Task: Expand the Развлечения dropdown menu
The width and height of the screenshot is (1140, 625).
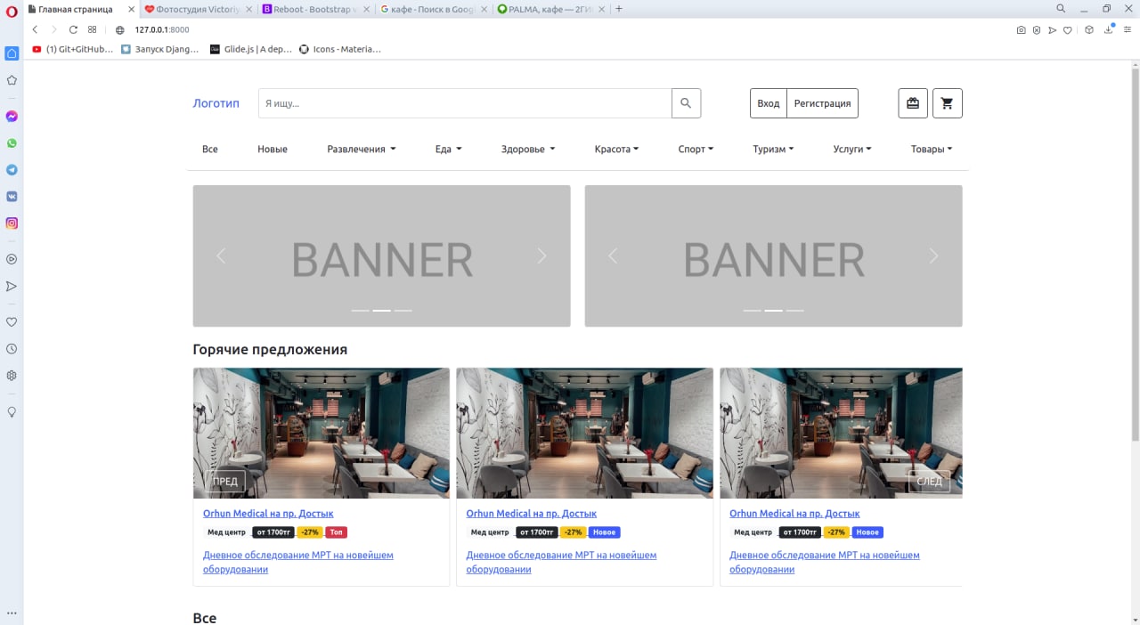Action: pyautogui.click(x=361, y=150)
